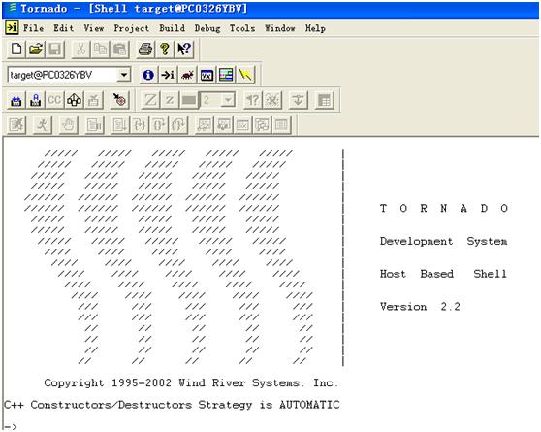Screen dimensions: 541x432
Task: Click the grayed running-man run icon
Action: click(x=42, y=125)
